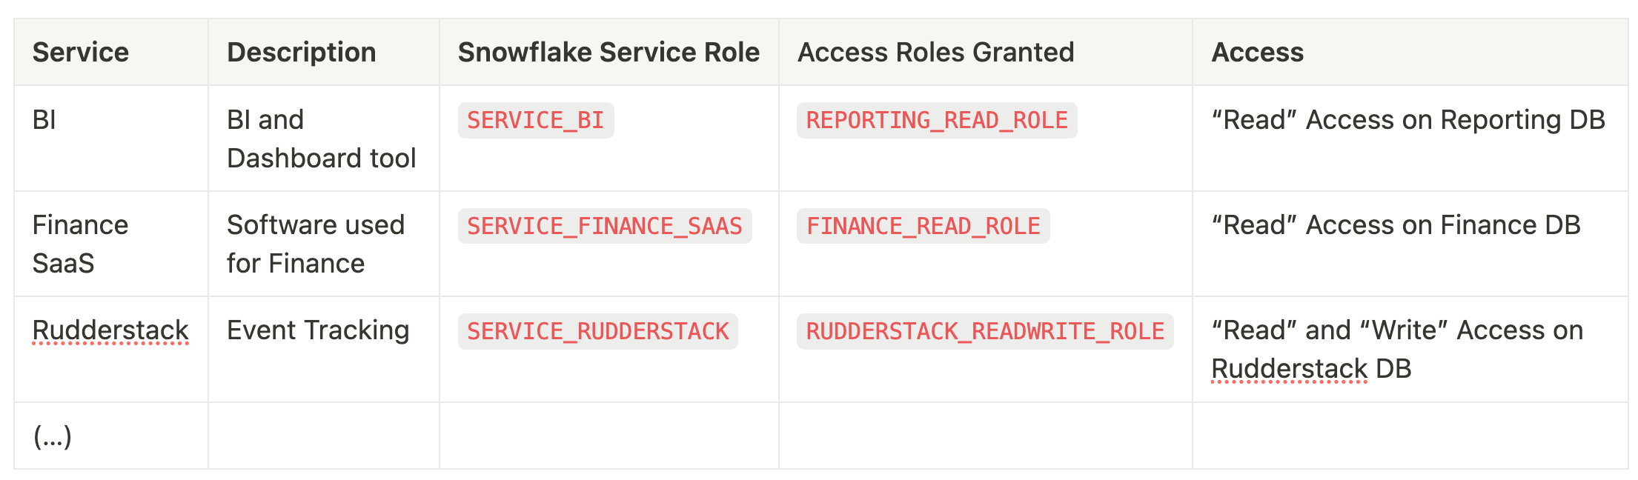Viewport: 1638px width, 480px height.
Task: Click the Service column header
Action: click(81, 53)
